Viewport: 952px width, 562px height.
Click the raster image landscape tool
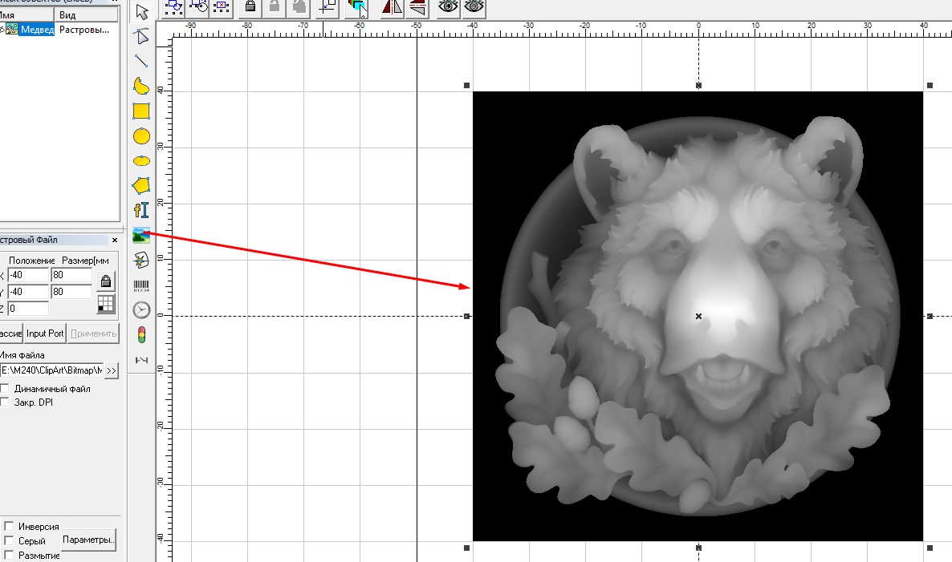click(x=141, y=235)
